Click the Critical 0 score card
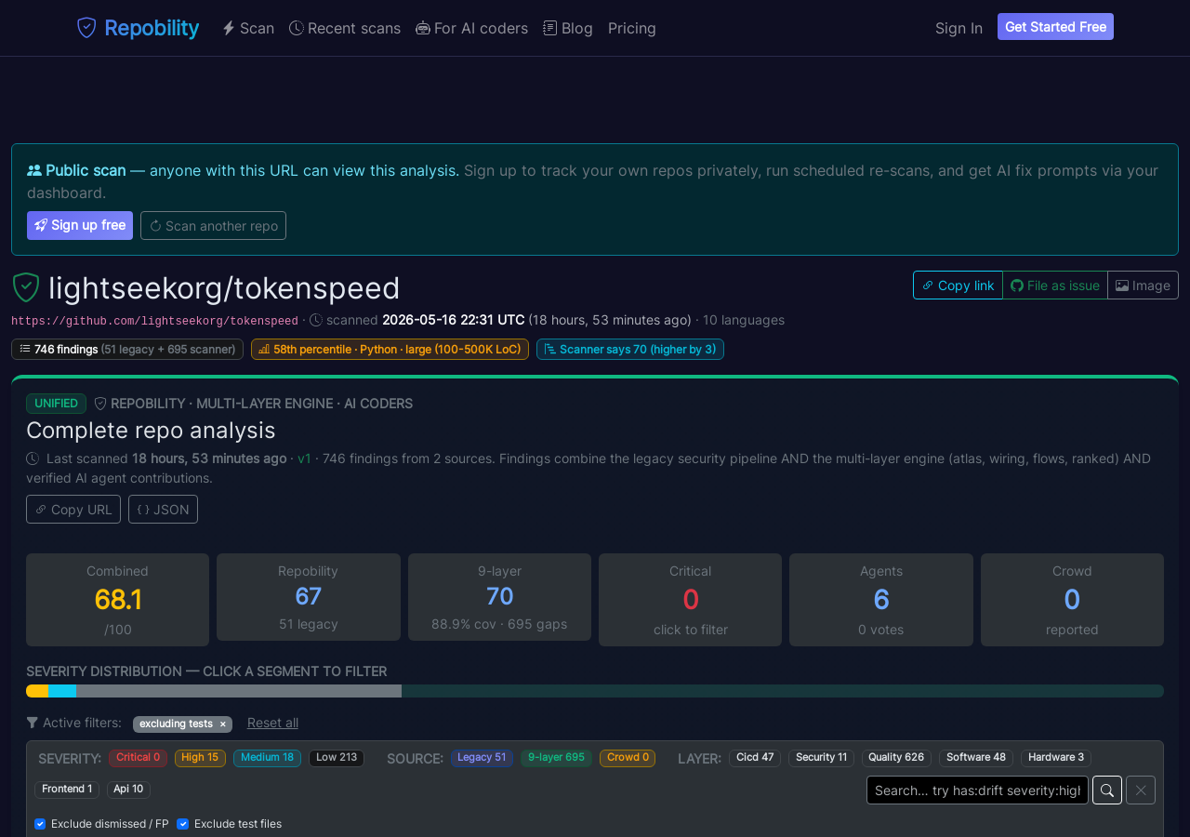Viewport: 1190px width, 837px height. click(690, 600)
